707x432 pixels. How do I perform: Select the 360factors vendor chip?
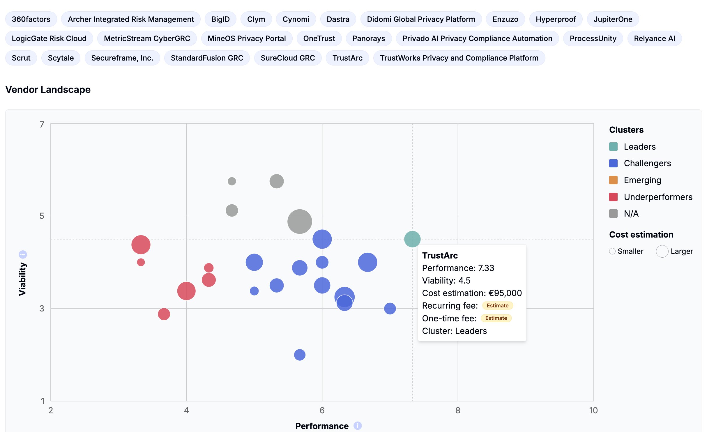[31, 19]
